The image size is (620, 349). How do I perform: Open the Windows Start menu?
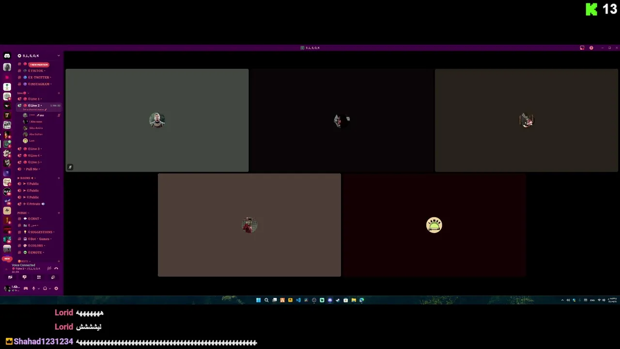(258, 300)
